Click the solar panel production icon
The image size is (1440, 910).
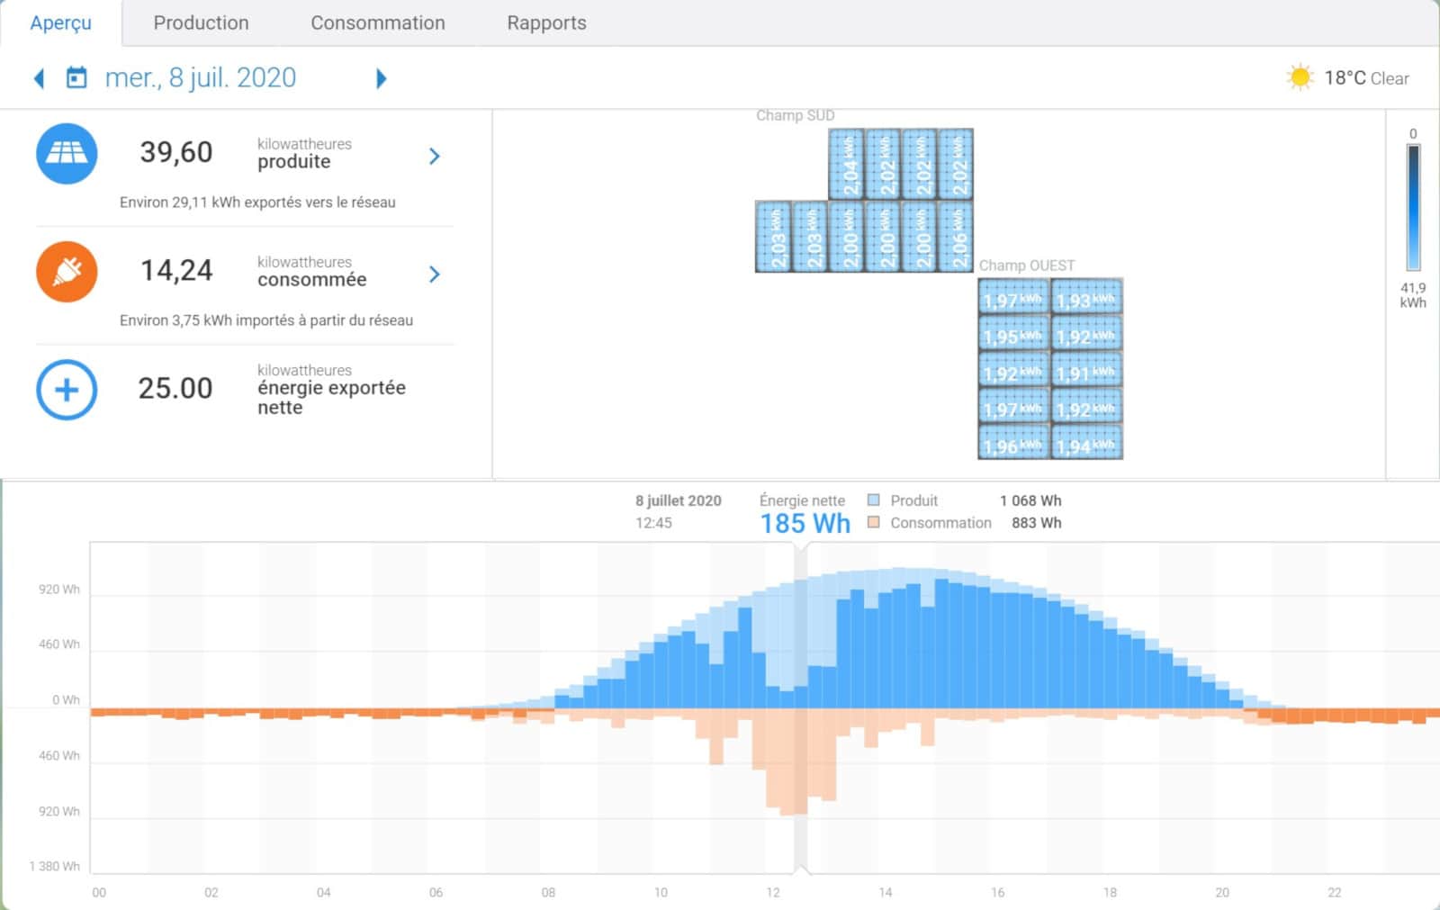(x=67, y=154)
